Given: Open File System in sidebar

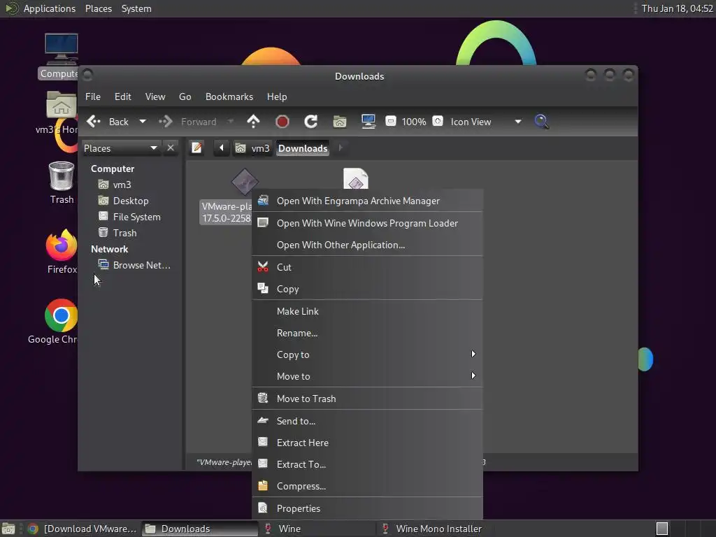Looking at the screenshot, I should tap(136, 217).
